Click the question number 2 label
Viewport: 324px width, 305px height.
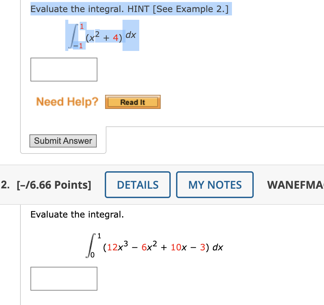click(x=4, y=185)
